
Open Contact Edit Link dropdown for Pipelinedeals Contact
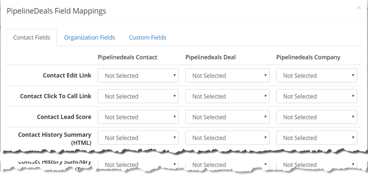(138, 75)
